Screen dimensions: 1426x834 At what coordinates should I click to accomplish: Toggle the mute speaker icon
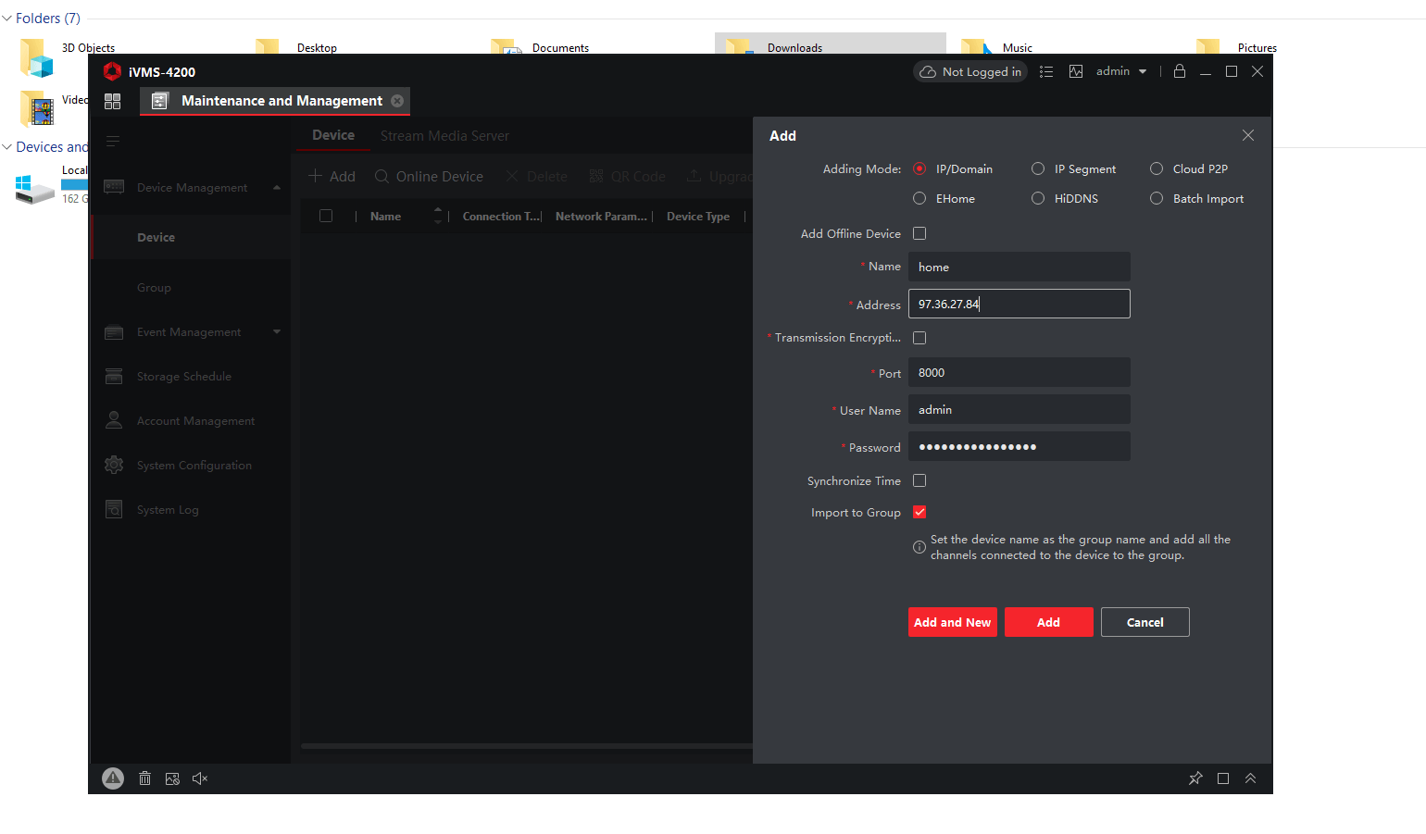click(200, 778)
